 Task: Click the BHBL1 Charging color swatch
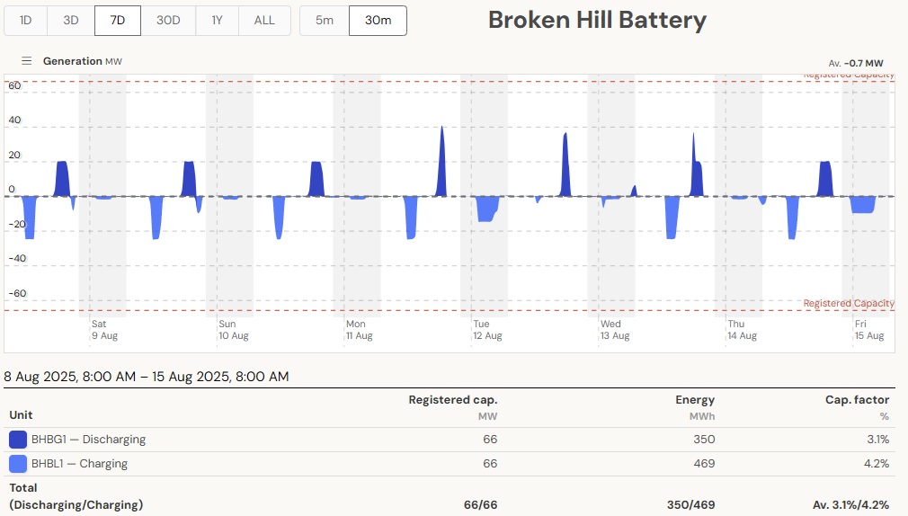pyautogui.click(x=18, y=464)
